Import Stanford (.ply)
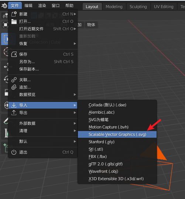Image resolution: width=185 pixels, height=199 pixels. [117, 142]
